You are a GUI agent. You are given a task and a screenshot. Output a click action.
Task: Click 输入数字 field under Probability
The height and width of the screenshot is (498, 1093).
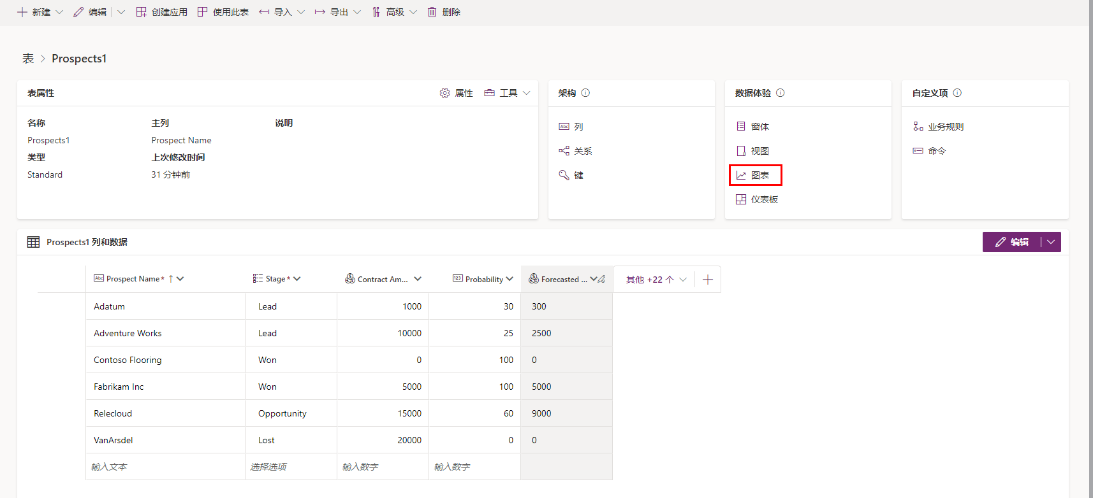pyautogui.click(x=475, y=467)
